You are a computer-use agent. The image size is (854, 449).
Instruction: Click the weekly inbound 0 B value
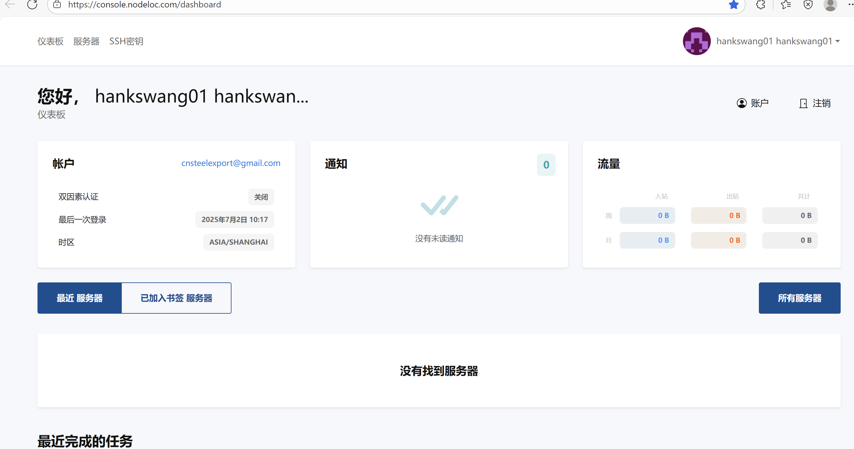pos(647,216)
